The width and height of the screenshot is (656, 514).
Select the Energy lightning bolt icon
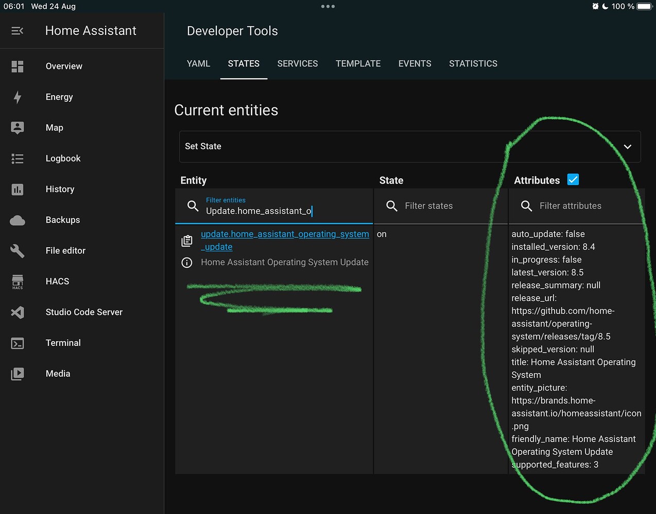point(17,97)
